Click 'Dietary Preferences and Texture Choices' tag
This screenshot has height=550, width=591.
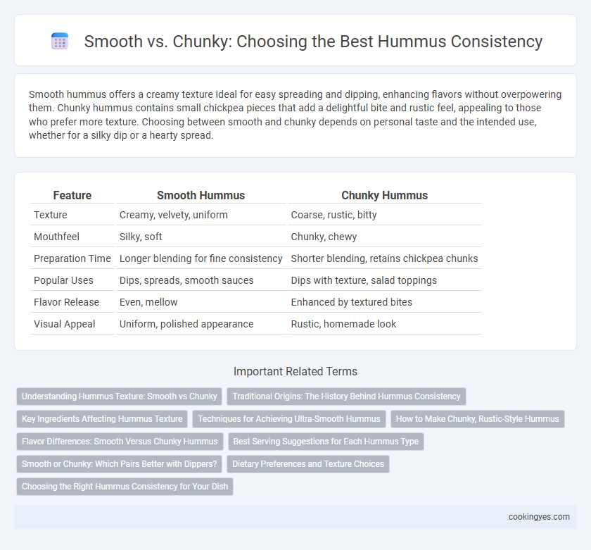click(x=308, y=464)
